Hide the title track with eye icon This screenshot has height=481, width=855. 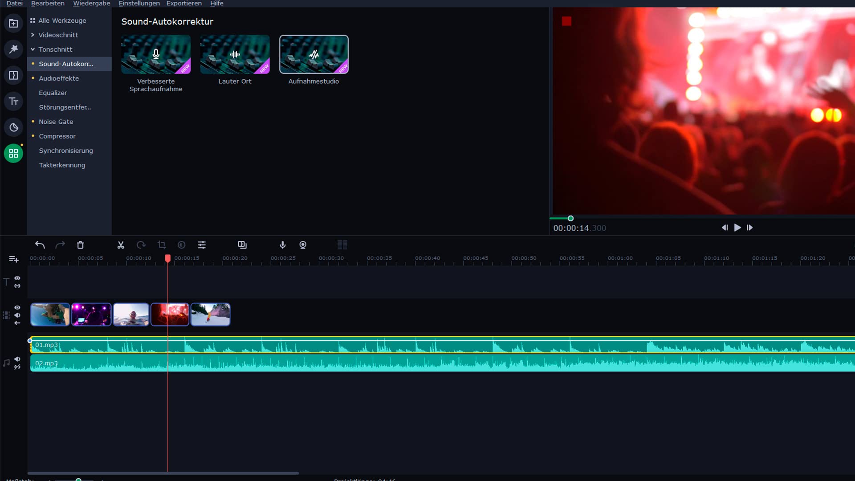coord(17,278)
